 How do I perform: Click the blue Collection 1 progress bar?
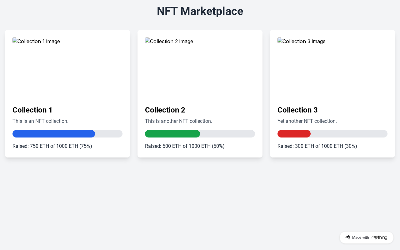click(54, 134)
